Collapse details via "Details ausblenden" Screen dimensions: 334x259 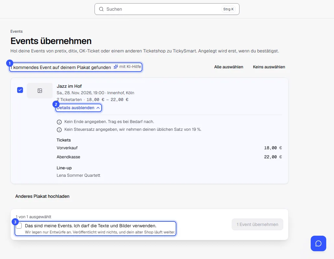click(x=78, y=108)
